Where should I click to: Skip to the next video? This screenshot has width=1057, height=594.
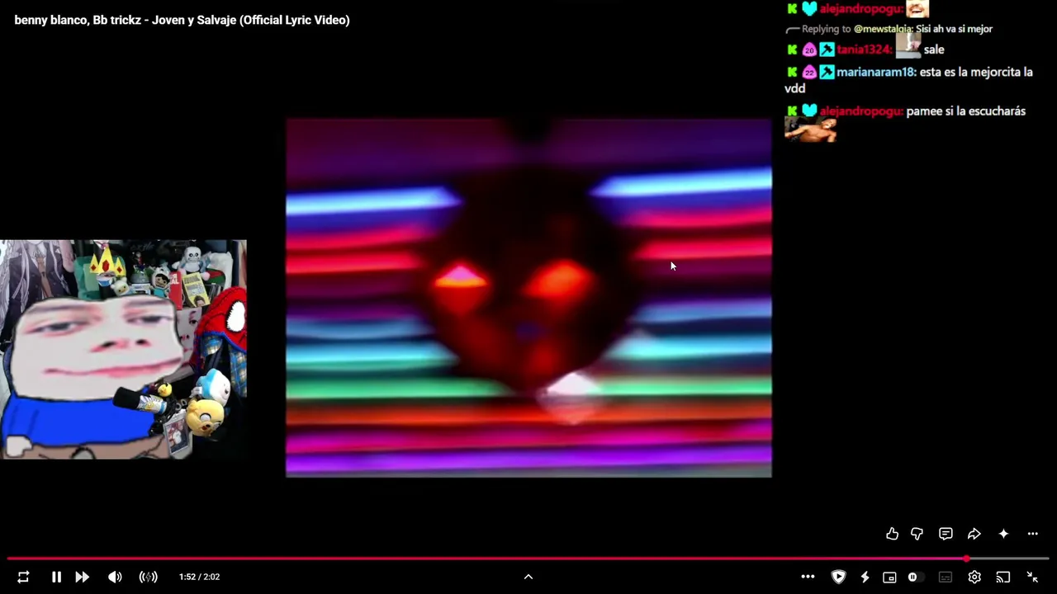(82, 577)
